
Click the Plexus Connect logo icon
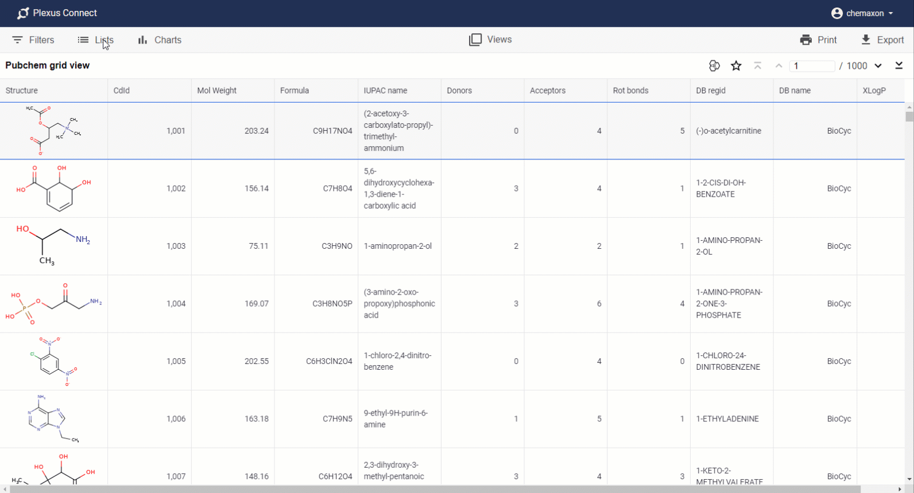23,13
